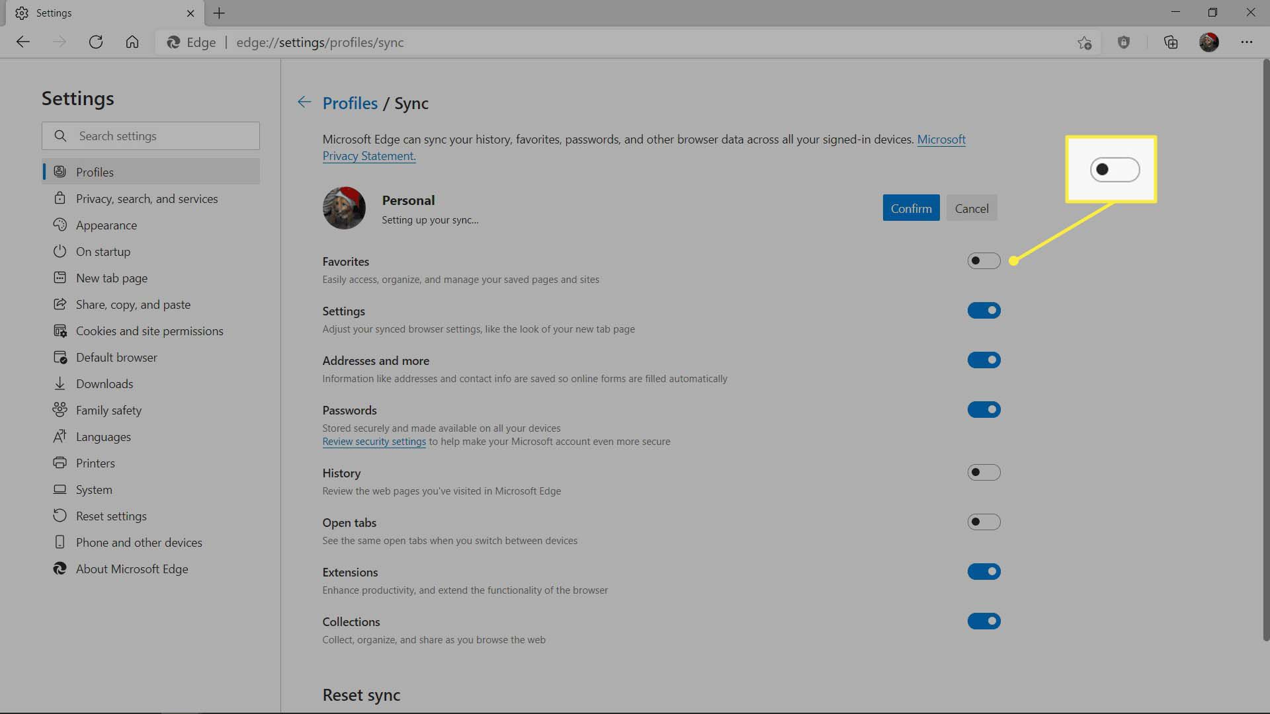Screen dimensions: 1270x714
Task: Click Cancel button for Personal sync
Action: [972, 208]
